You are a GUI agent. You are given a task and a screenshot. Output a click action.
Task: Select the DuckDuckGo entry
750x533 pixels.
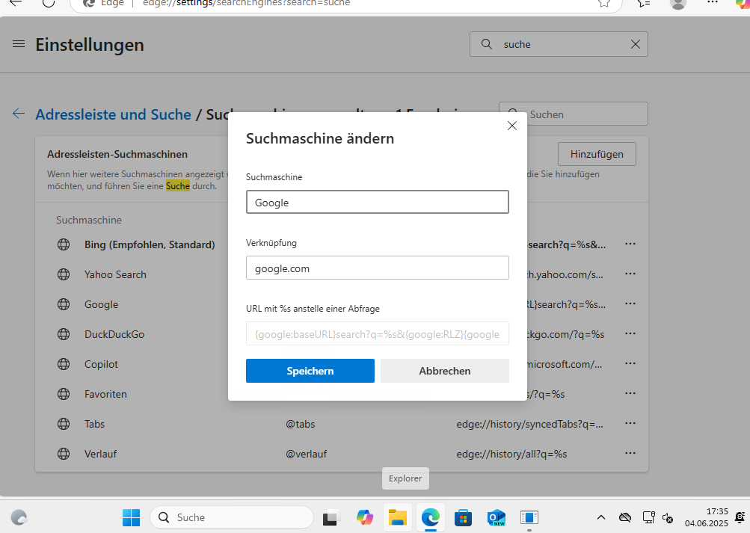point(114,334)
